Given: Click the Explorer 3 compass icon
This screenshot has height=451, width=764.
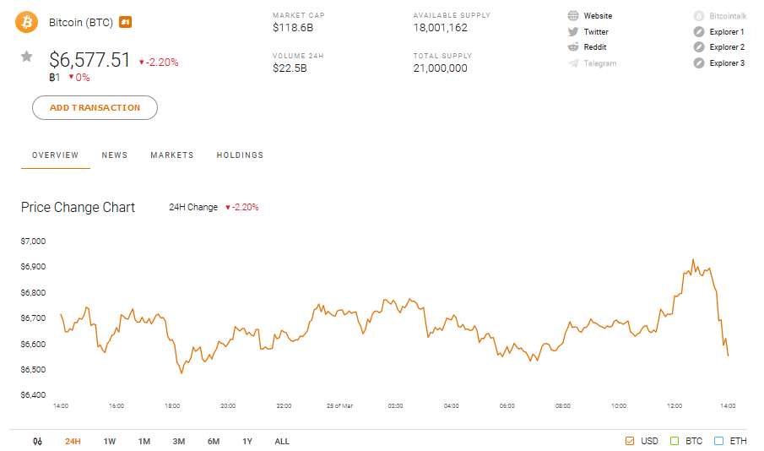Looking at the screenshot, I should click(x=699, y=62).
